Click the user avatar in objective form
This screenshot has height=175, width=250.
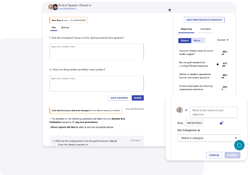coord(179,110)
